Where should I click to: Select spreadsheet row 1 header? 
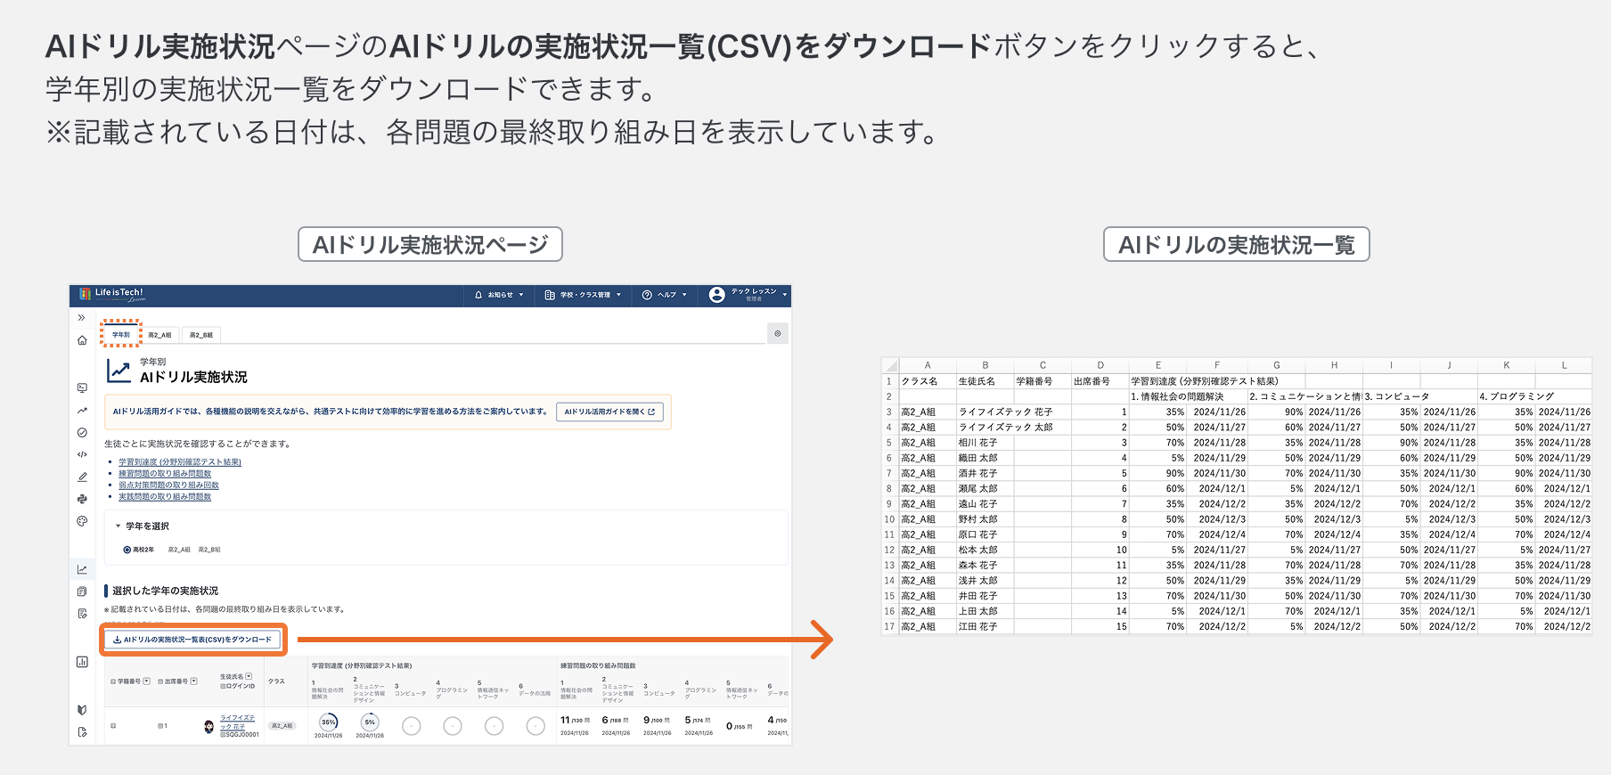click(x=889, y=381)
